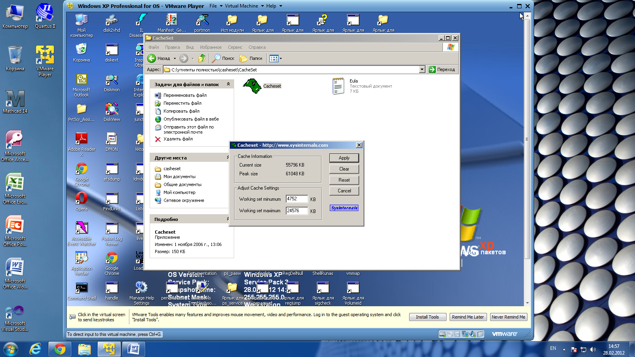Image resolution: width=635 pixels, height=357 pixels.
Task: Open portmon icon on XP desktop
Action: tap(202, 23)
